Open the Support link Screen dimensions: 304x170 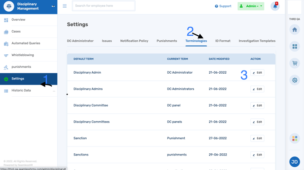coord(223,6)
